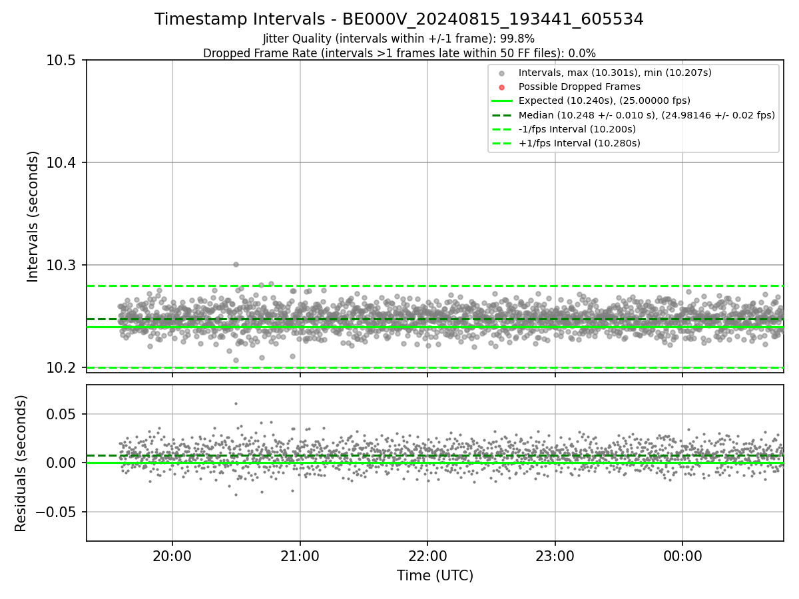Image resolution: width=799 pixels, height=599 pixels.
Task: Click the highest outlier point in the residuals plot
Action: [x=236, y=403]
